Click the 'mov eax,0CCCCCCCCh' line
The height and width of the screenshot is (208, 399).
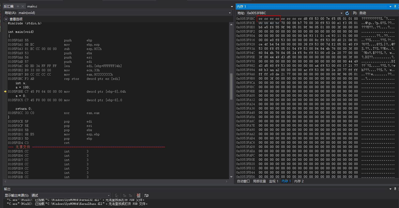pyautogui.click(x=60, y=74)
